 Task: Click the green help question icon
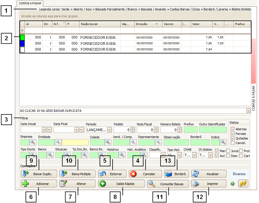[232, 184]
